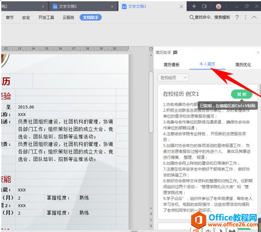Viewport: 261px width, 232px height.
Task: Click the 简历助手 panel scrollbar
Action: coord(260,90)
